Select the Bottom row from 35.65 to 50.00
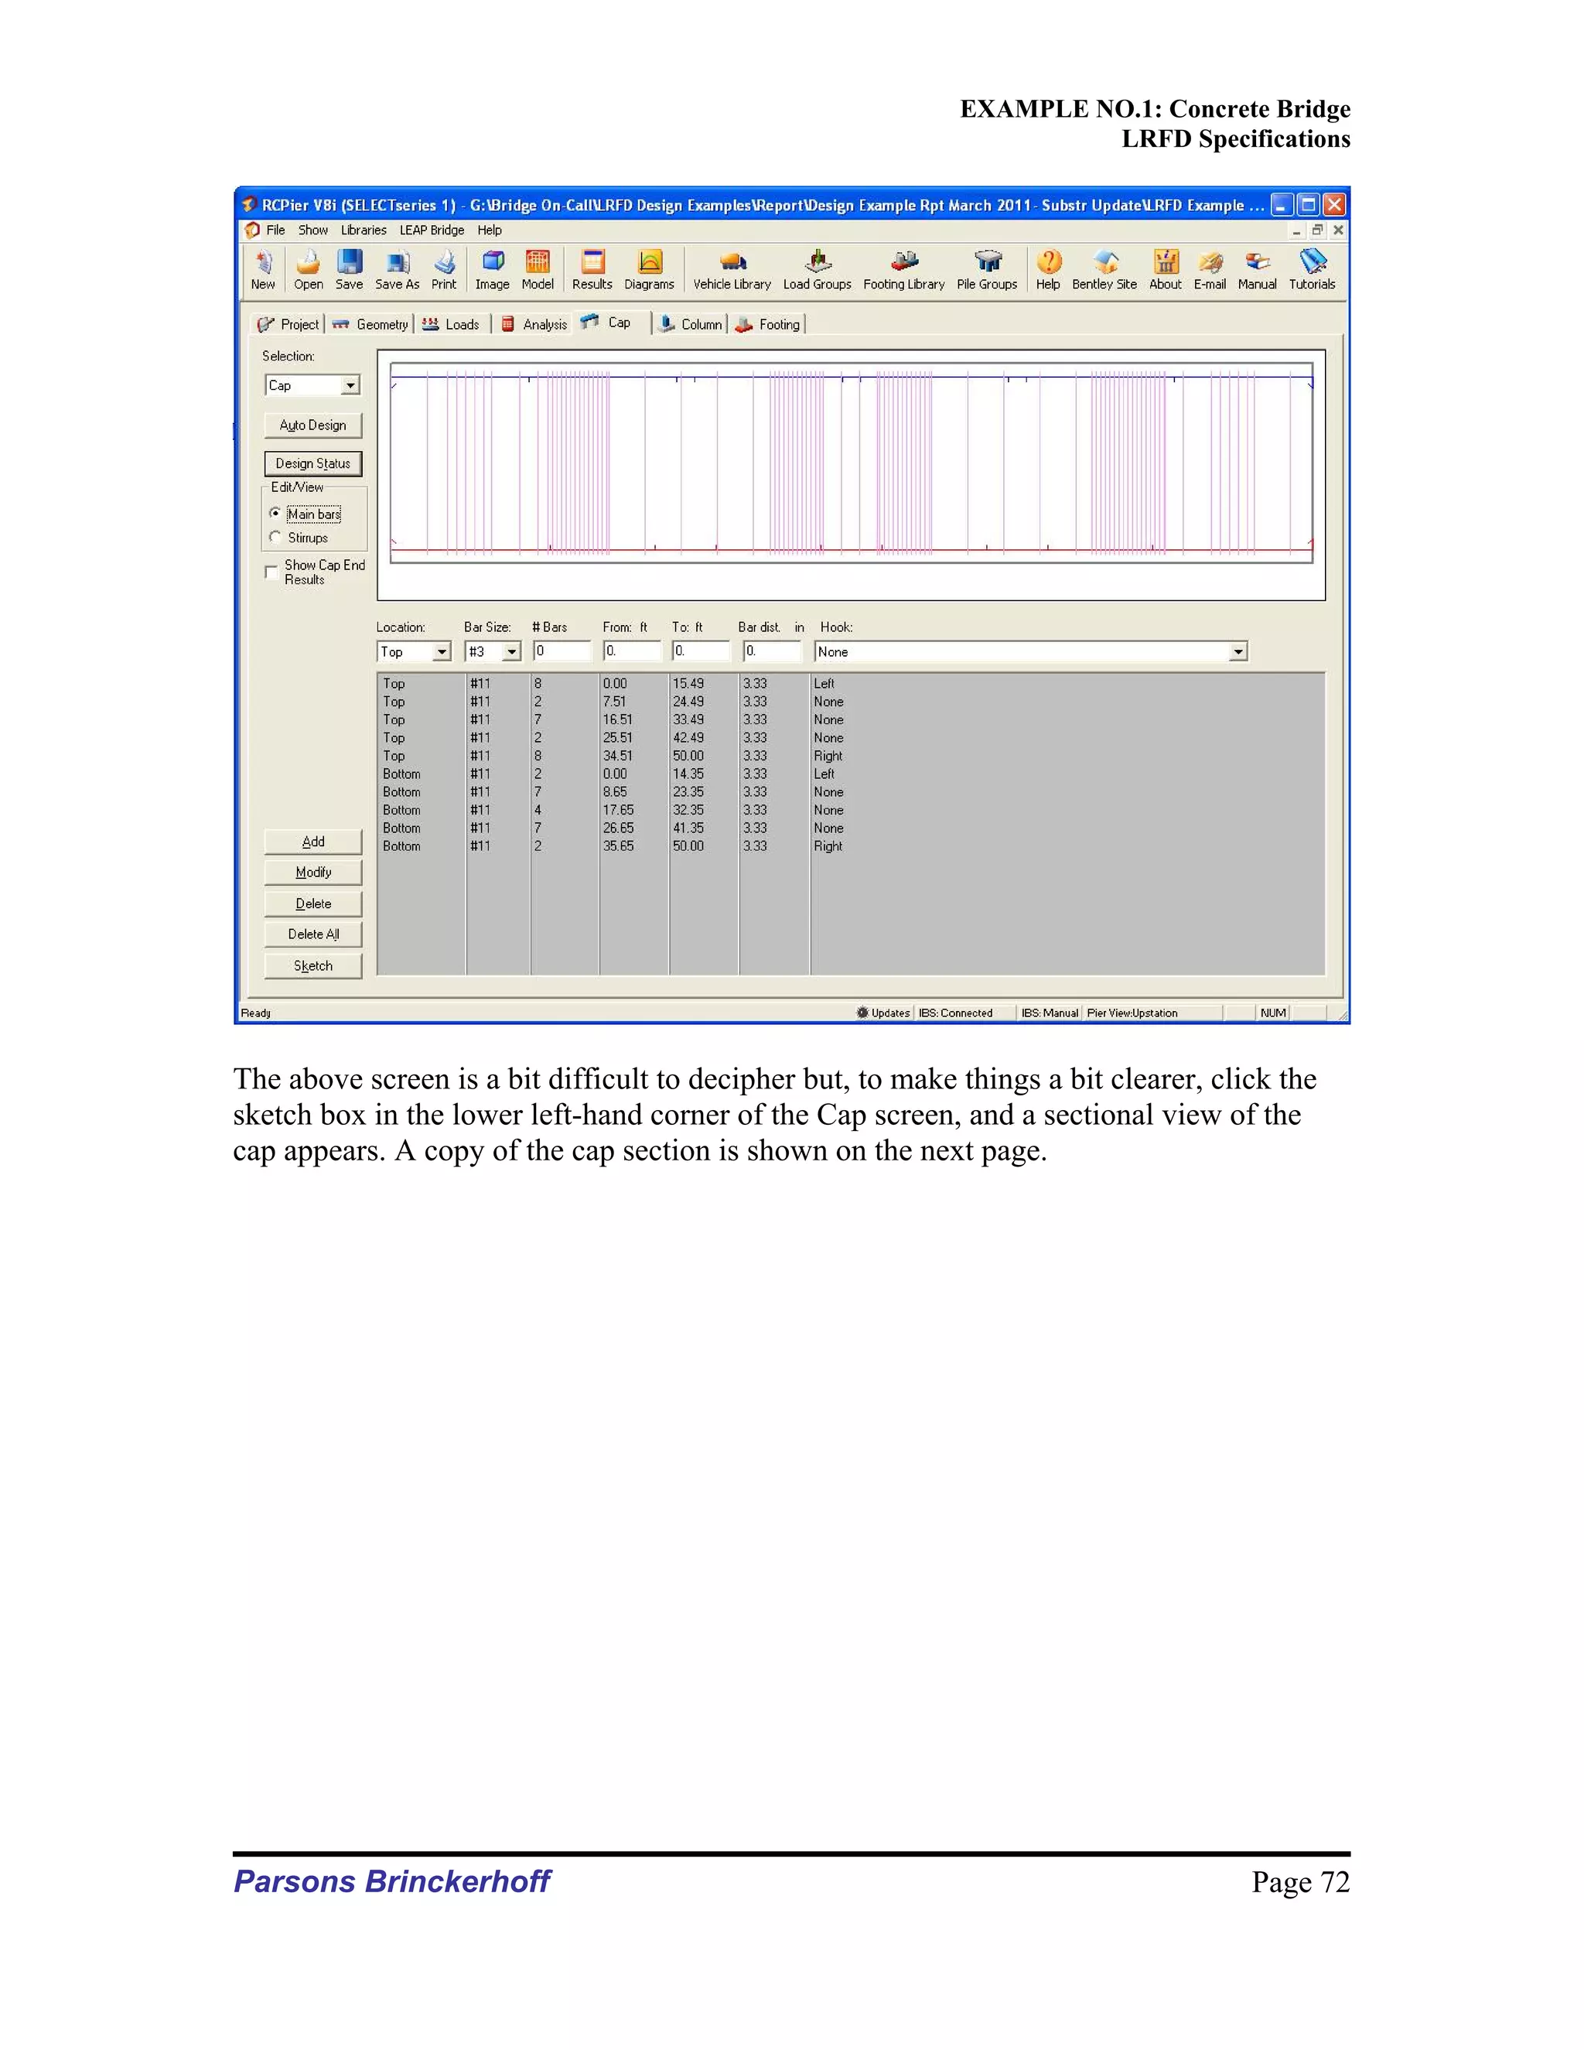 pyautogui.click(x=850, y=846)
